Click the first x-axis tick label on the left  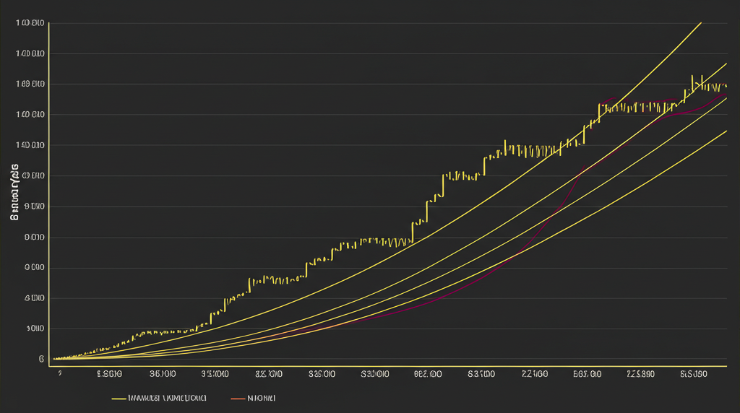[60, 374]
